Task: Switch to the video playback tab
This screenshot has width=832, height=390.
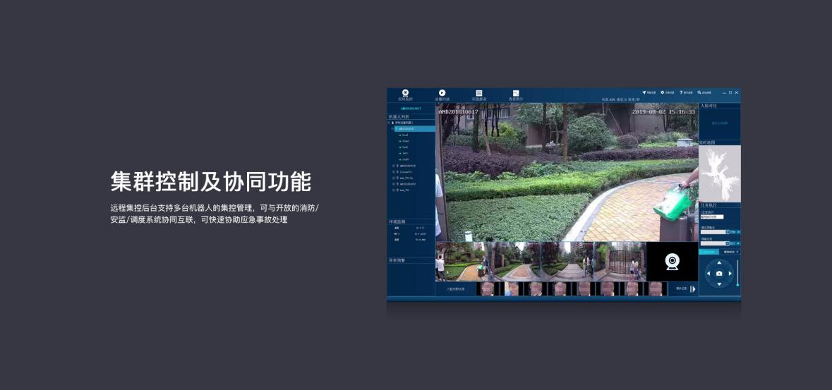Action: click(442, 93)
